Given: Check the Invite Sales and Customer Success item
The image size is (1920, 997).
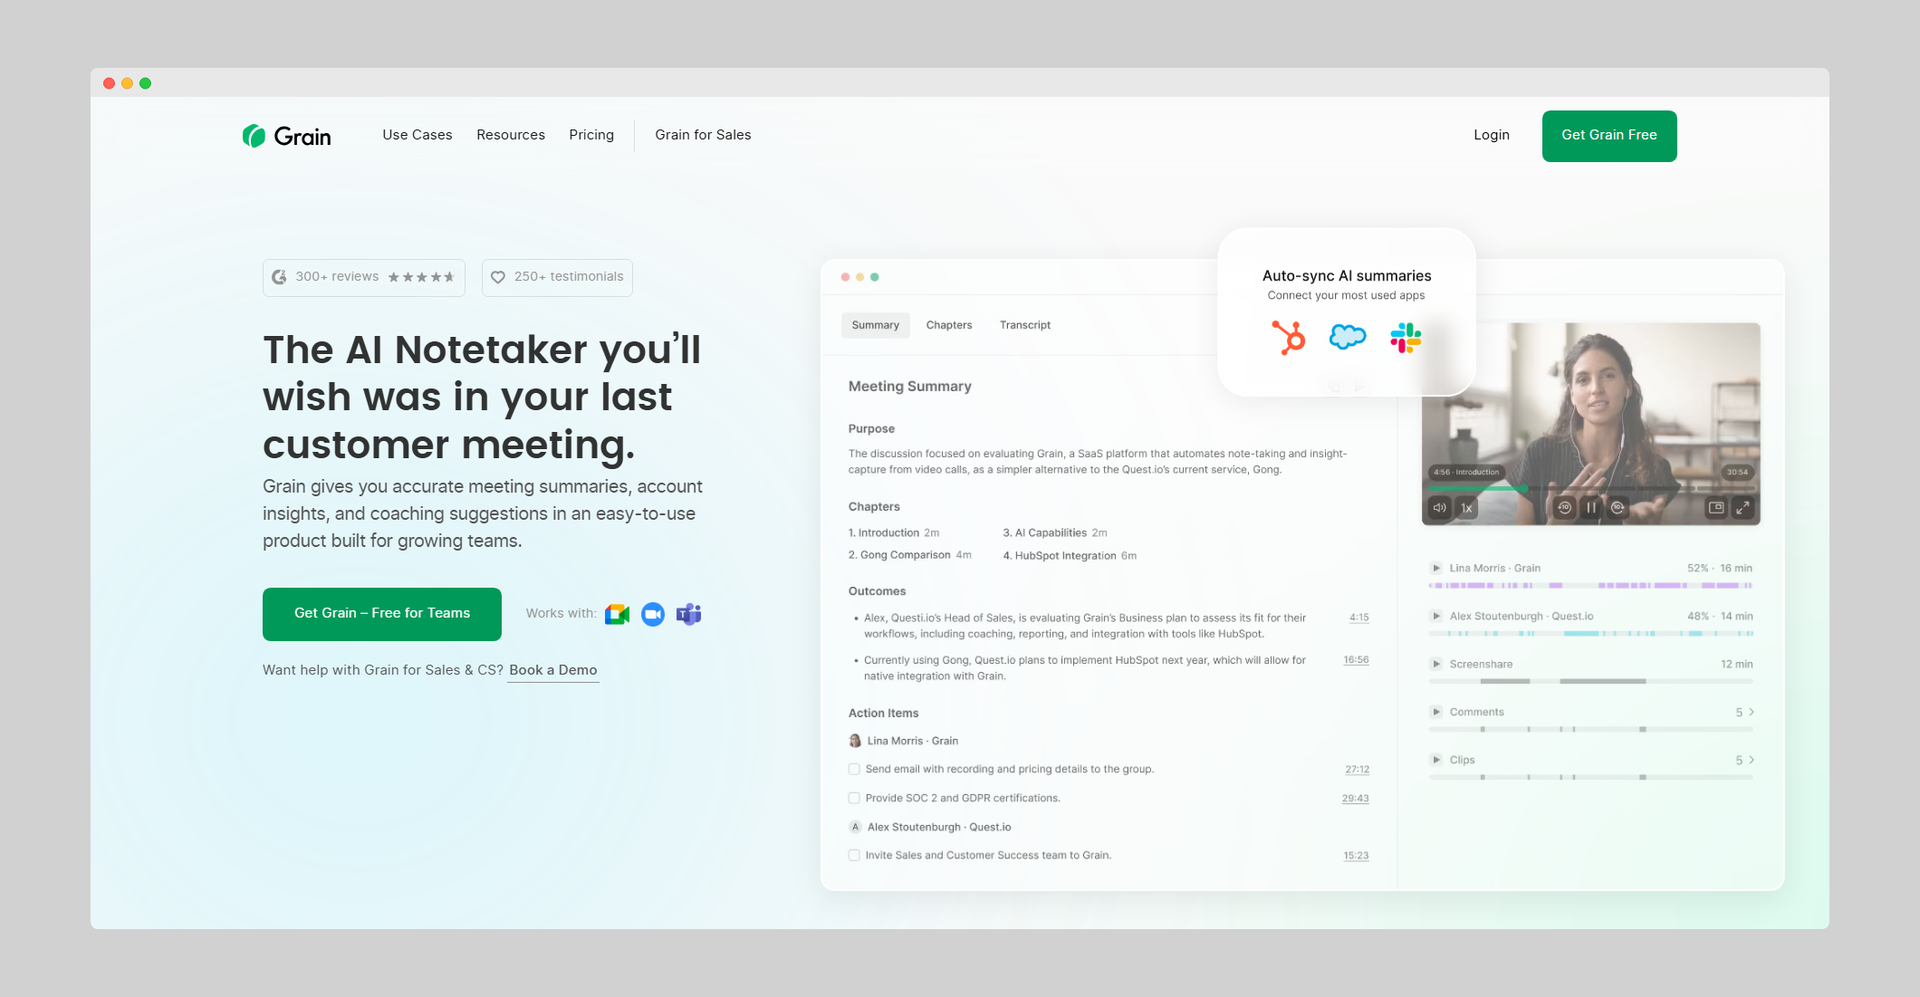Looking at the screenshot, I should 854,856.
